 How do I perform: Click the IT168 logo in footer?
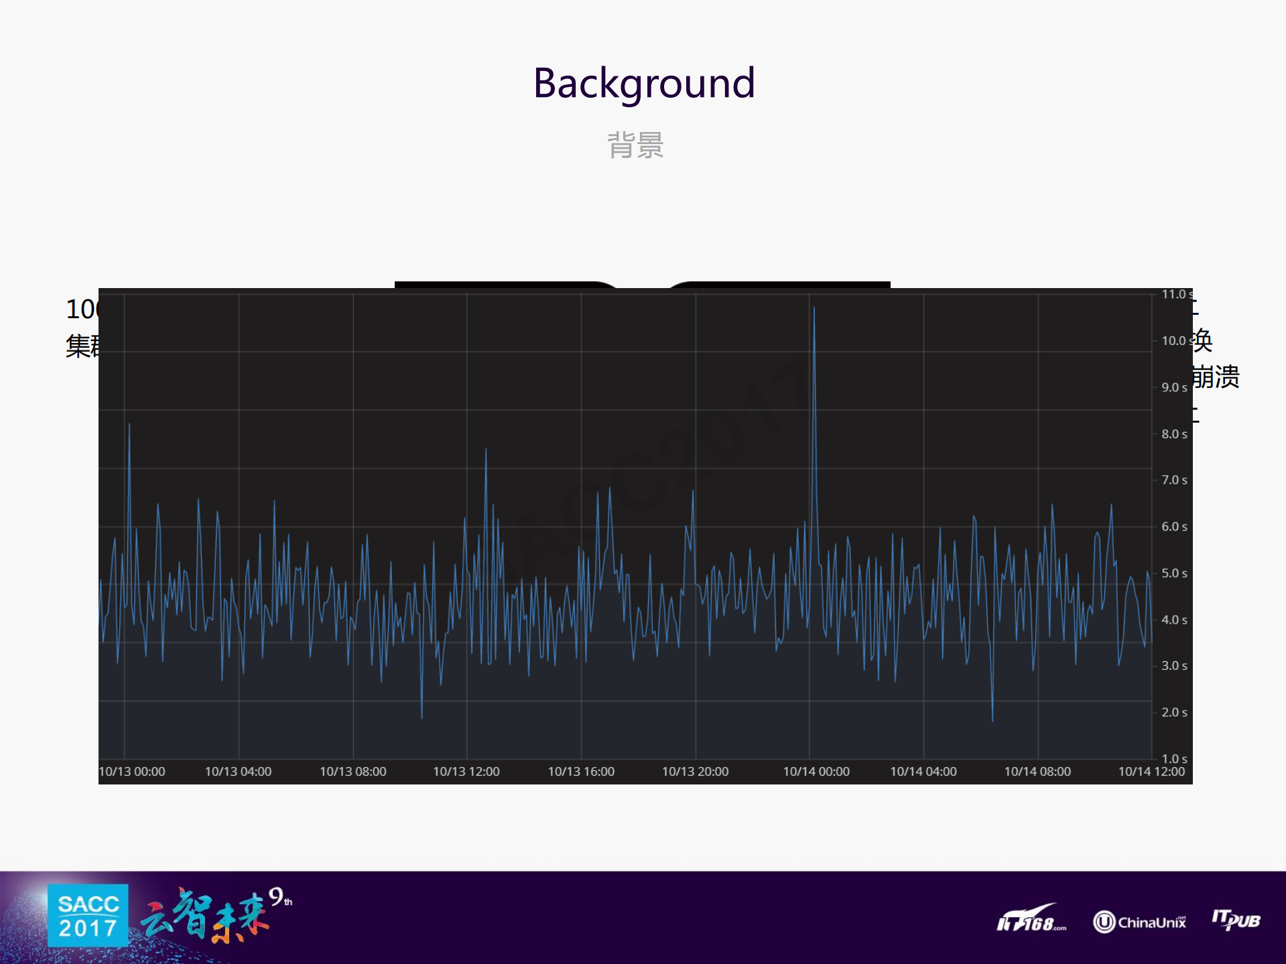[x=1031, y=920]
